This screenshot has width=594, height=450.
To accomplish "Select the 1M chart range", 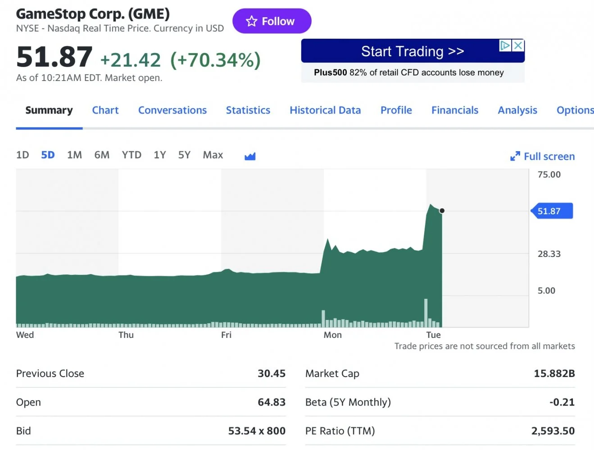I will 74,155.
